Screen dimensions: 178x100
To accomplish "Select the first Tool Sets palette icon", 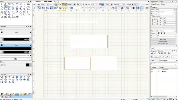I will 2,77.
